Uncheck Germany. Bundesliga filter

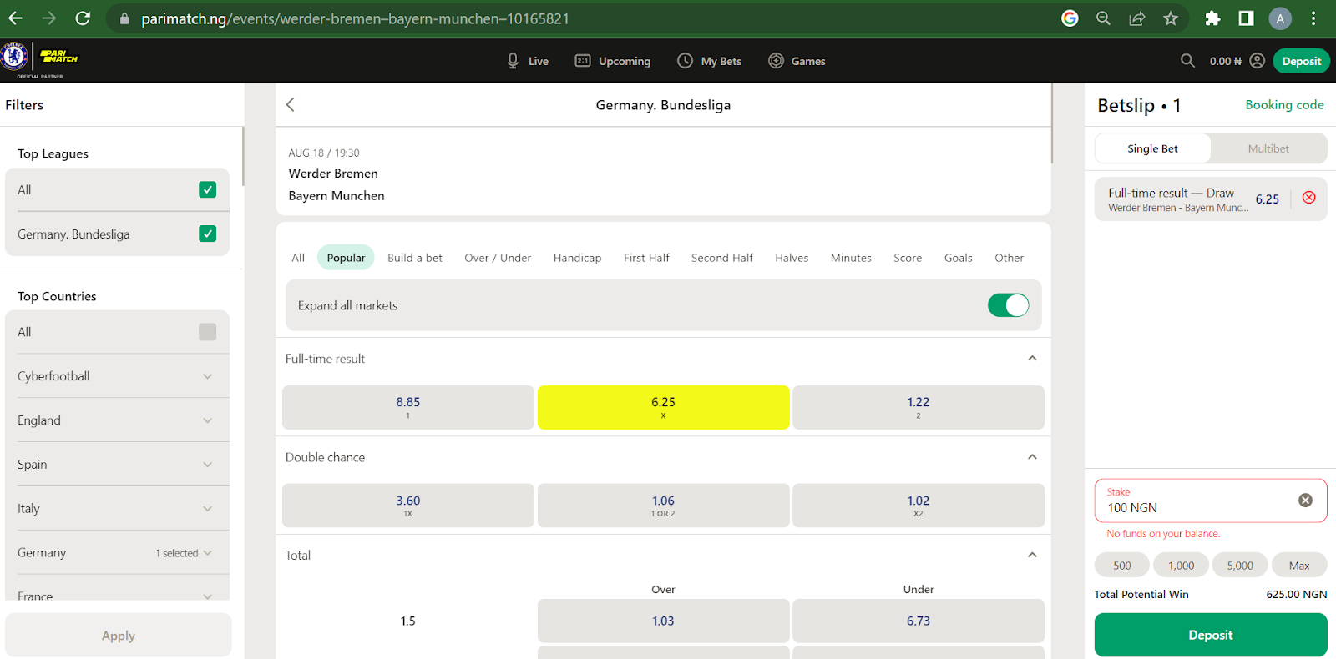point(208,234)
